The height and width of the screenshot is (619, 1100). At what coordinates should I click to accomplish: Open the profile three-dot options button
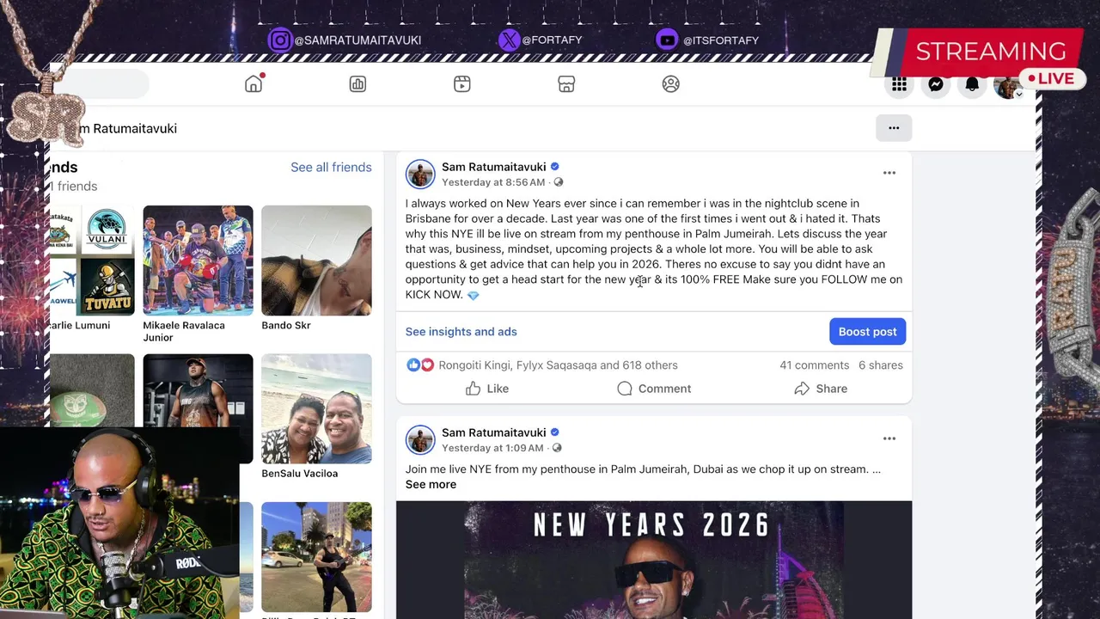tap(894, 128)
